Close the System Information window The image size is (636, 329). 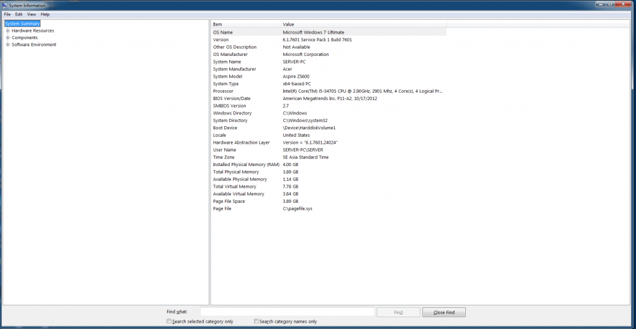click(623, 4)
